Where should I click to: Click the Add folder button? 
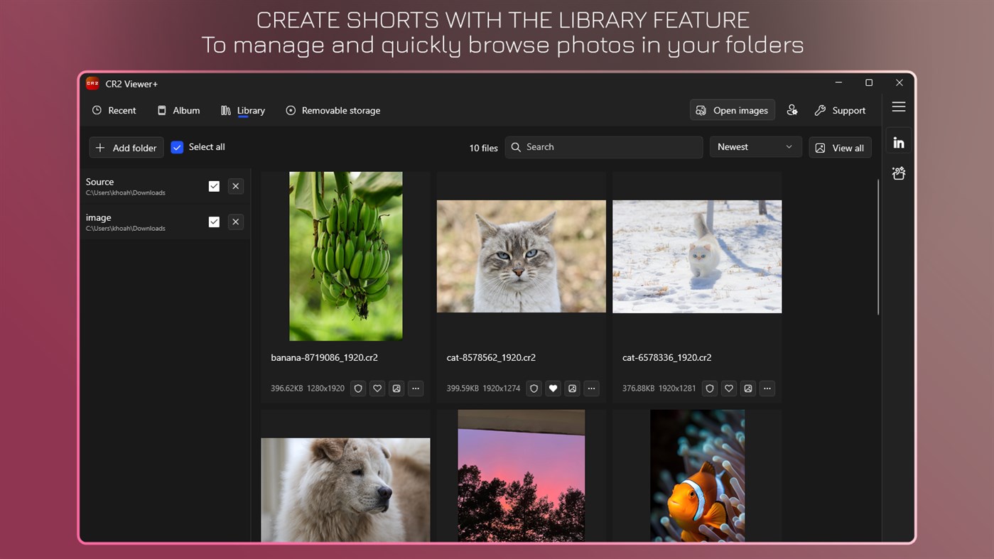tap(126, 147)
